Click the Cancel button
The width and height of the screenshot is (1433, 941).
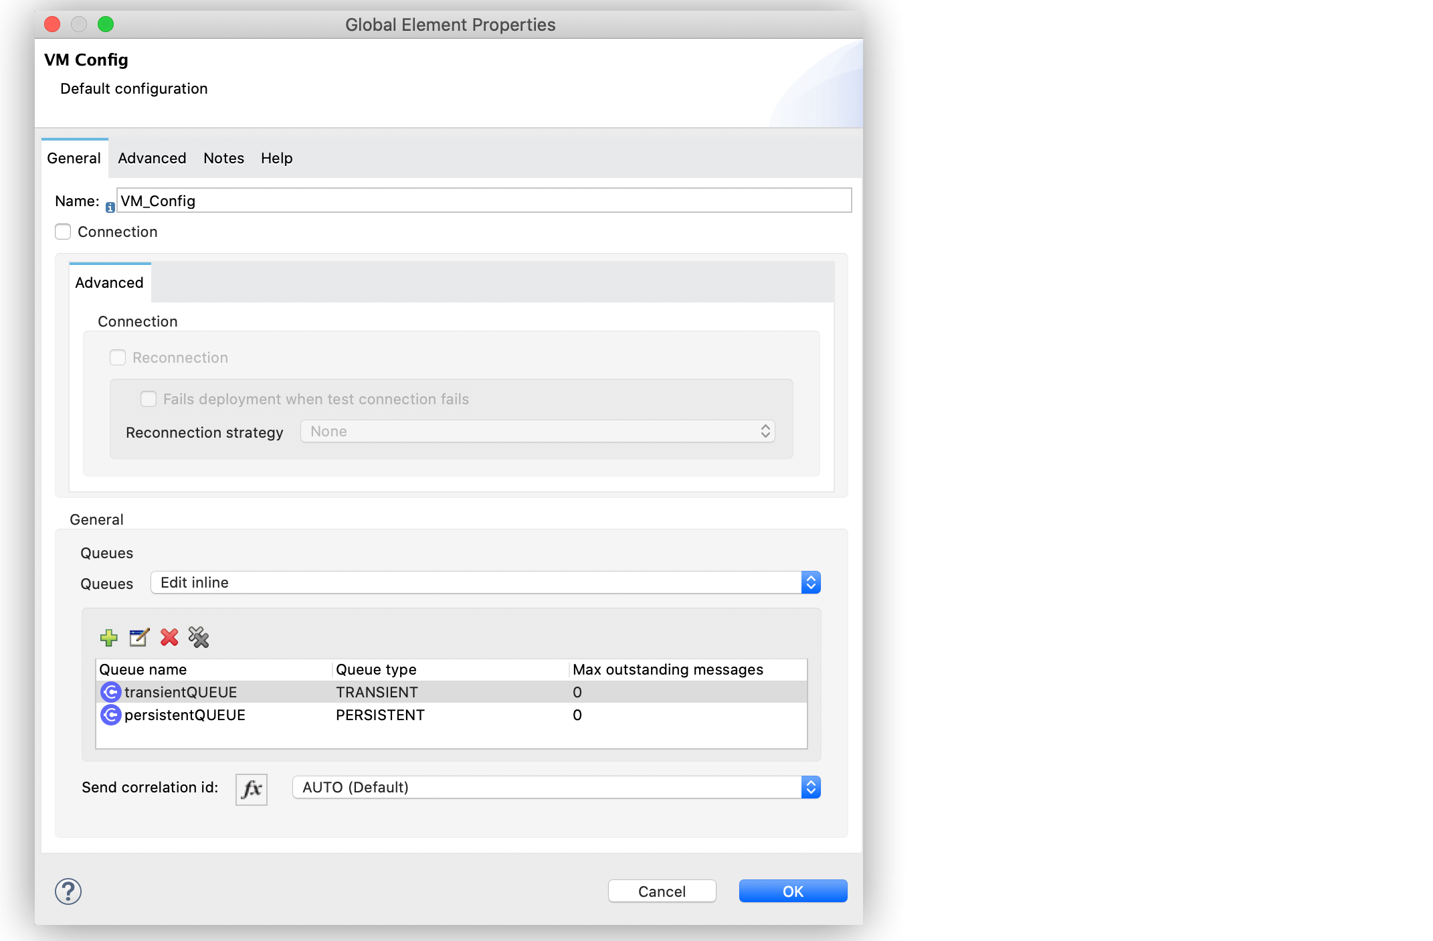pos(662,891)
